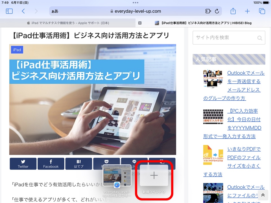The height and width of the screenshot is (203, 271).
Task: Create a 新規ウインドウ with plus tile
Action: click(x=154, y=175)
